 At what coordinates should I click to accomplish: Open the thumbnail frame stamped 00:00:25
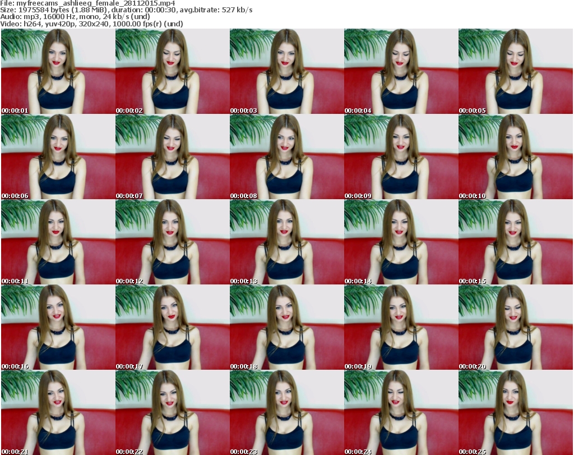(516, 412)
